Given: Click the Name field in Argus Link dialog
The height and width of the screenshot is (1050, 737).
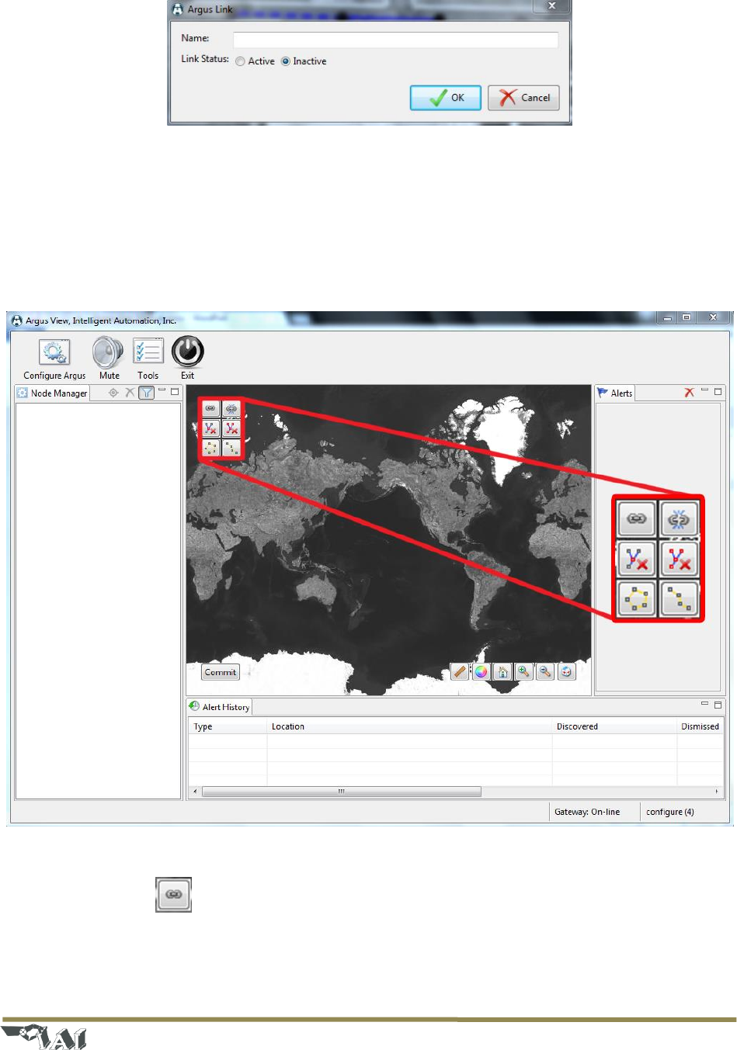Looking at the screenshot, I should [x=395, y=40].
